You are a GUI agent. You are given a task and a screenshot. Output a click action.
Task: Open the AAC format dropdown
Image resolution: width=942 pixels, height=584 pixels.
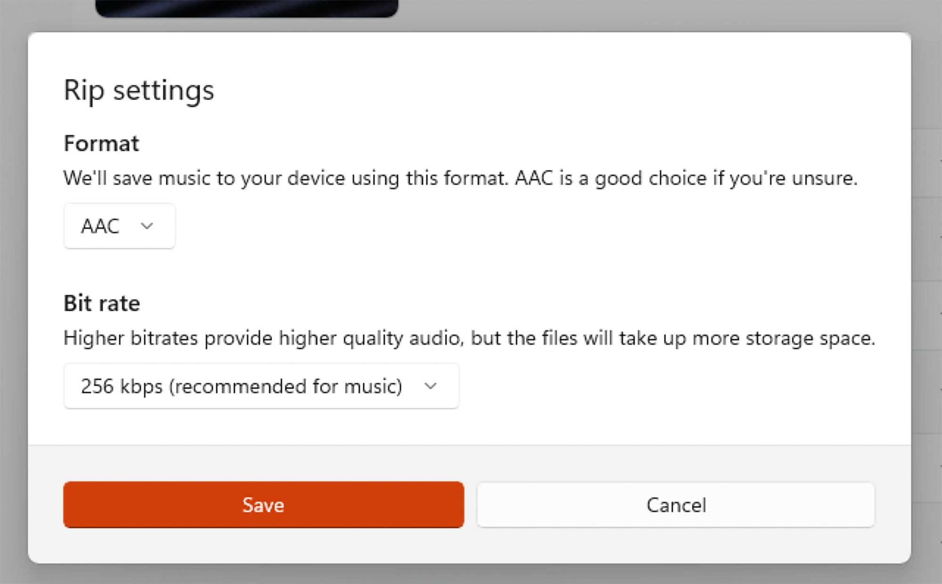[x=119, y=226]
